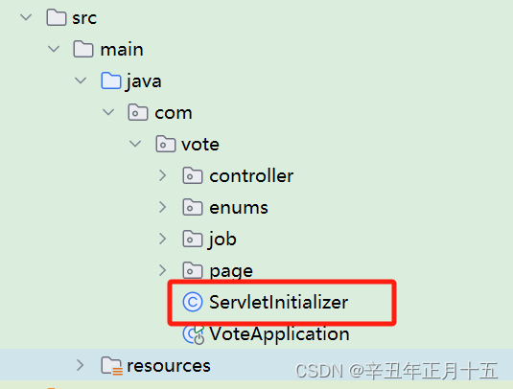This screenshot has width=513, height=389.
Task: Click the ServletInitializer class icon
Action: point(193,302)
